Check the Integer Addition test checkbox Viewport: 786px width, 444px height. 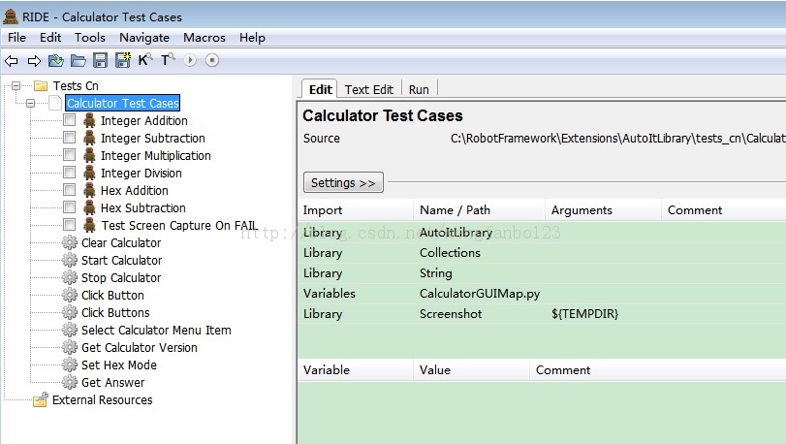[x=69, y=120]
